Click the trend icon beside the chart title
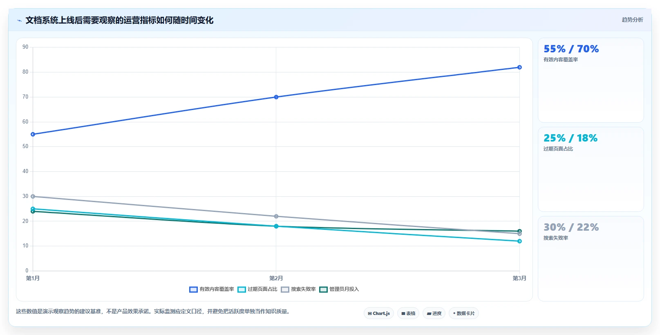This screenshot has width=660, height=335. [x=19, y=20]
